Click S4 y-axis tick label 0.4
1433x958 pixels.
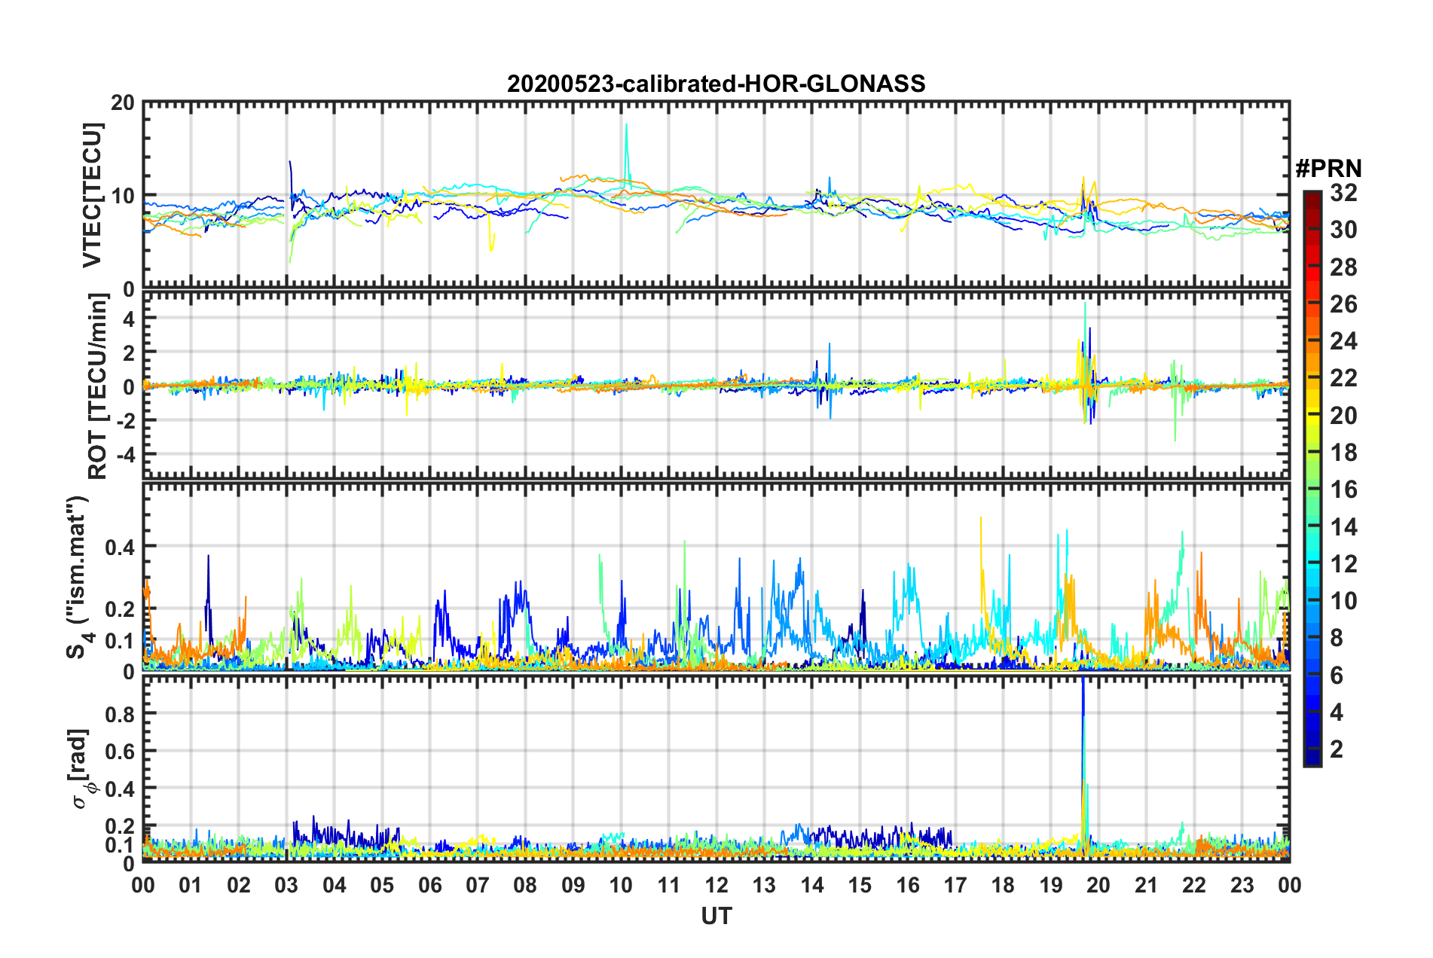click(120, 548)
